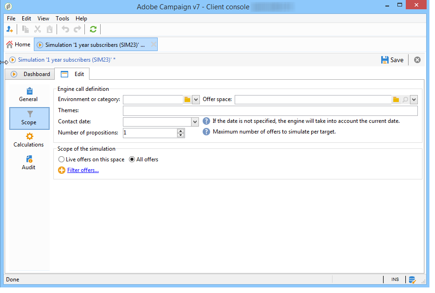Viewport: 435px width, 293px height.
Task: Click magnifier icon in Offer space field
Action: [x=405, y=99]
